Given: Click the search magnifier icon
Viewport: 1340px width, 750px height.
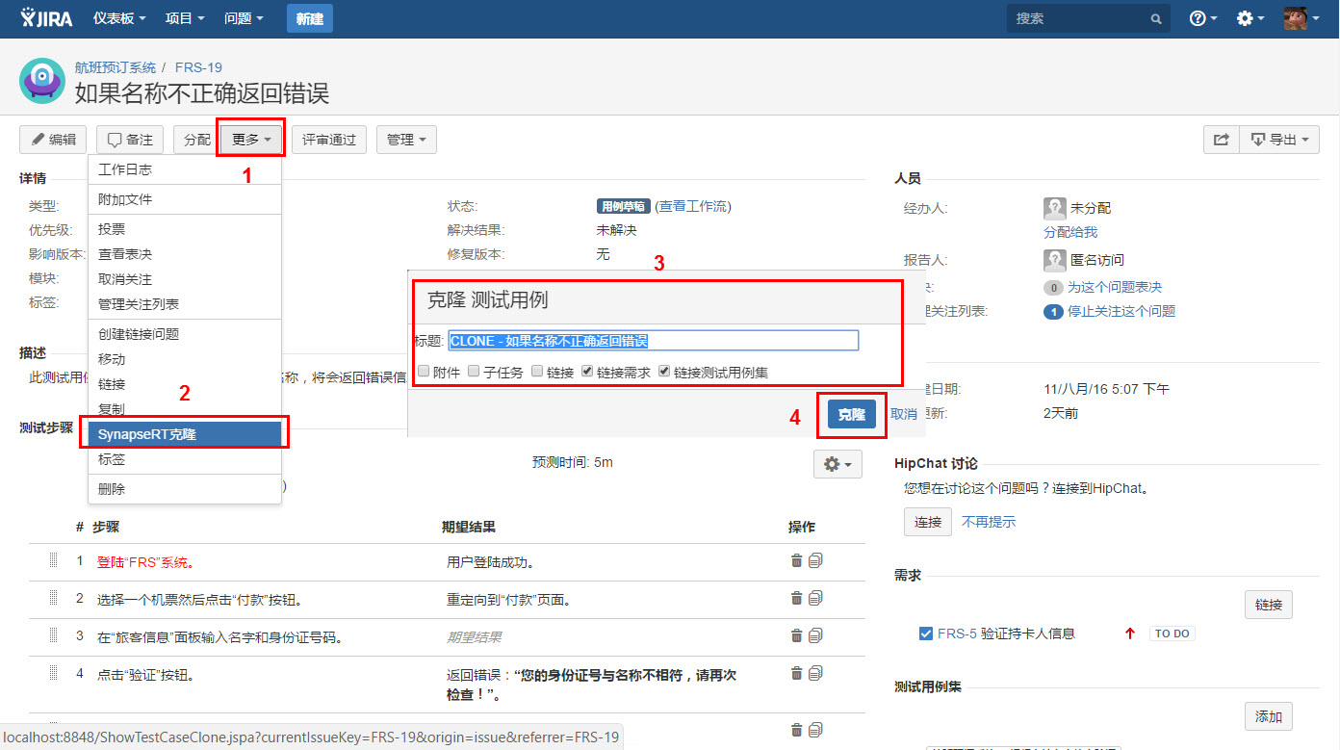Looking at the screenshot, I should (1156, 19).
